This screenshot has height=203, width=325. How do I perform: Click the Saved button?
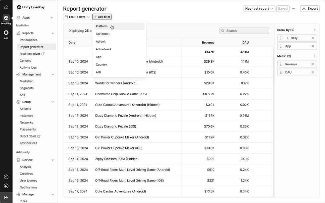283,9
